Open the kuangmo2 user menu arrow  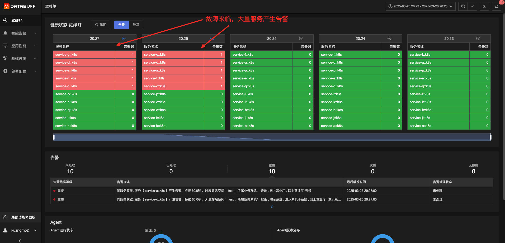click(35, 230)
